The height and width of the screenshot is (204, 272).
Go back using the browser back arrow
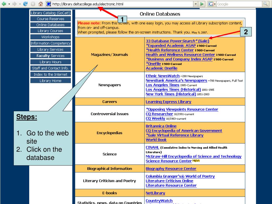[4, 4]
